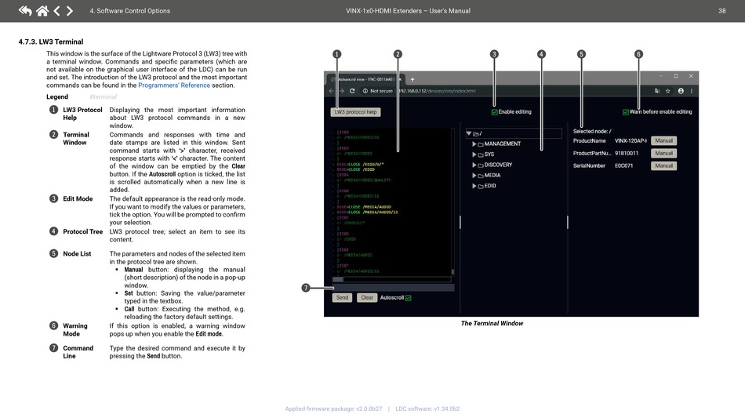Screen dimensions: 745x418
Task: Click the EDID folder icon
Action: pos(481,186)
